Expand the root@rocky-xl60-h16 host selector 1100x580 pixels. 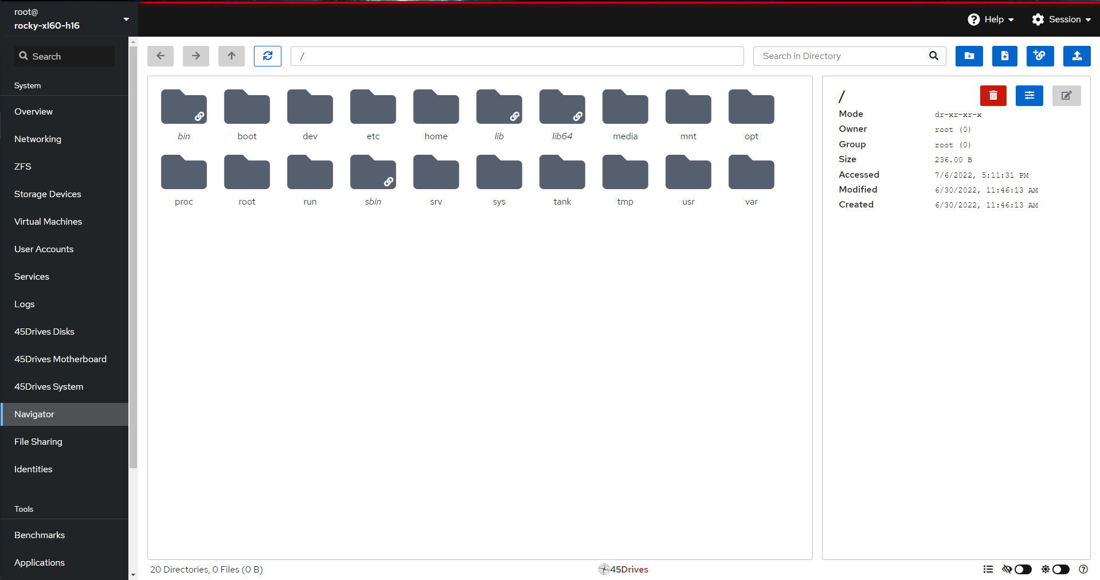point(69,18)
